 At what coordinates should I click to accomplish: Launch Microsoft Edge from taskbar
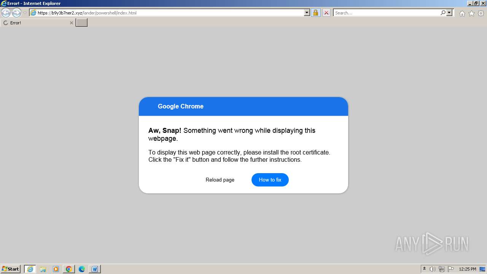[x=82, y=269]
